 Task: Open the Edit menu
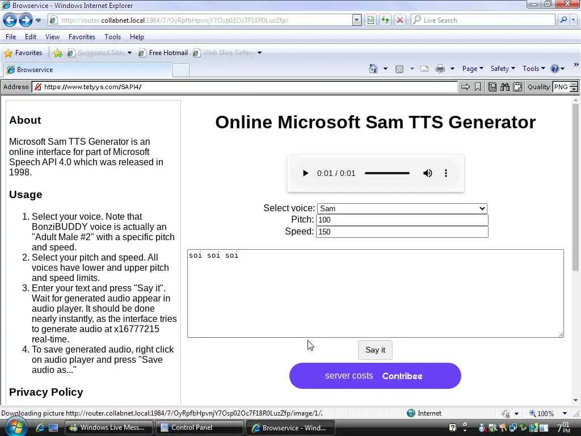(31, 37)
